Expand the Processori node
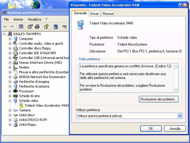This screenshot has width=190, height=143. coord(10,91)
